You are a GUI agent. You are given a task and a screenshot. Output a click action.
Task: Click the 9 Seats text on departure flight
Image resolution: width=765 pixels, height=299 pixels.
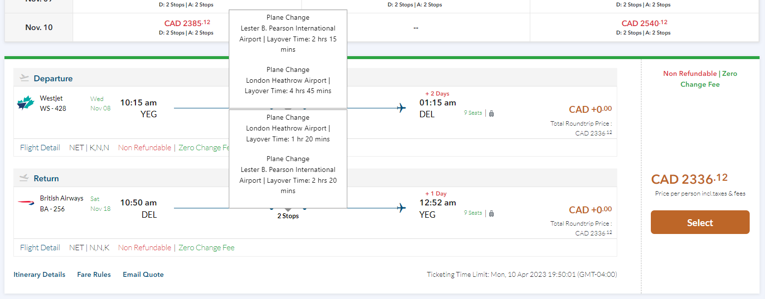(x=473, y=113)
